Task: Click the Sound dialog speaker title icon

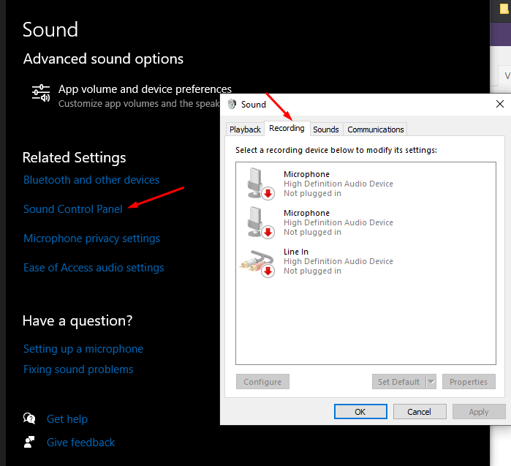Action: [x=232, y=104]
